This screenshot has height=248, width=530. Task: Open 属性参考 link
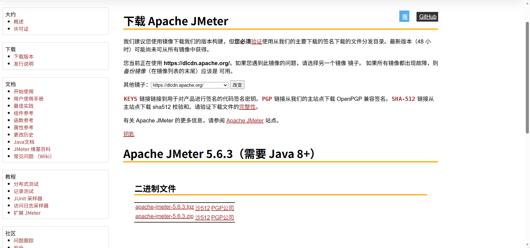(24, 127)
